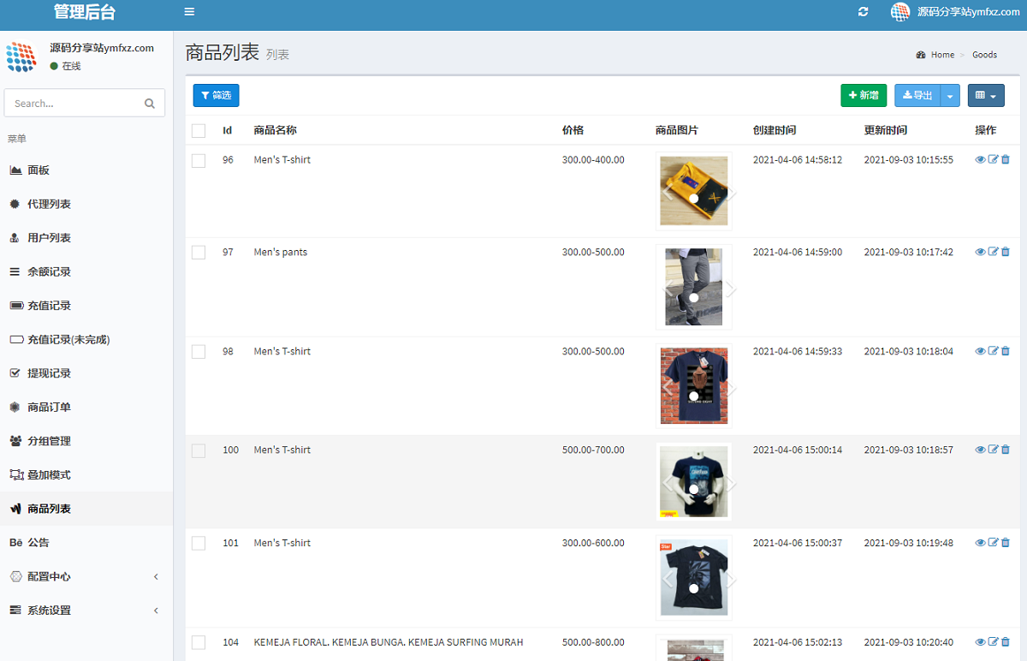Click the blue 筛选 filter button
The width and height of the screenshot is (1027, 661).
pos(216,96)
